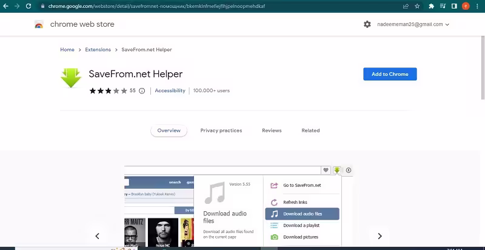This screenshot has height=250, width=485.
Task: Open the Extensions breadcrumb link
Action: coord(98,50)
